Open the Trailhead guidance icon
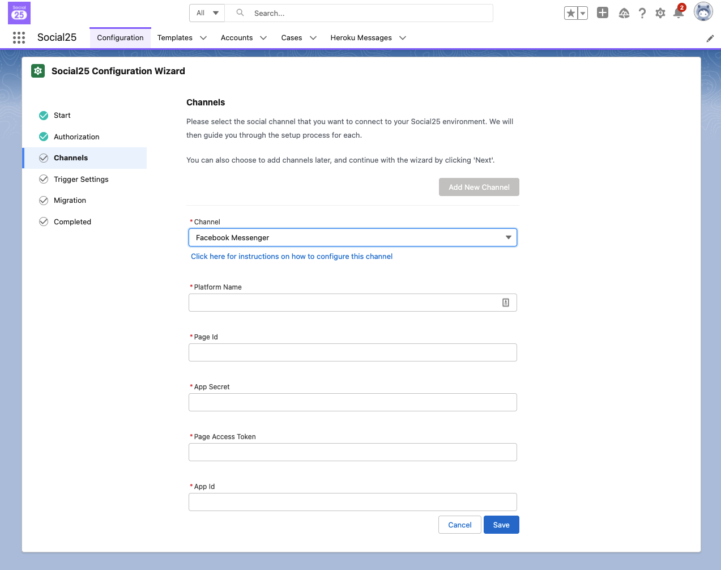This screenshot has height=570, width=721. click(x=624, y=13)
